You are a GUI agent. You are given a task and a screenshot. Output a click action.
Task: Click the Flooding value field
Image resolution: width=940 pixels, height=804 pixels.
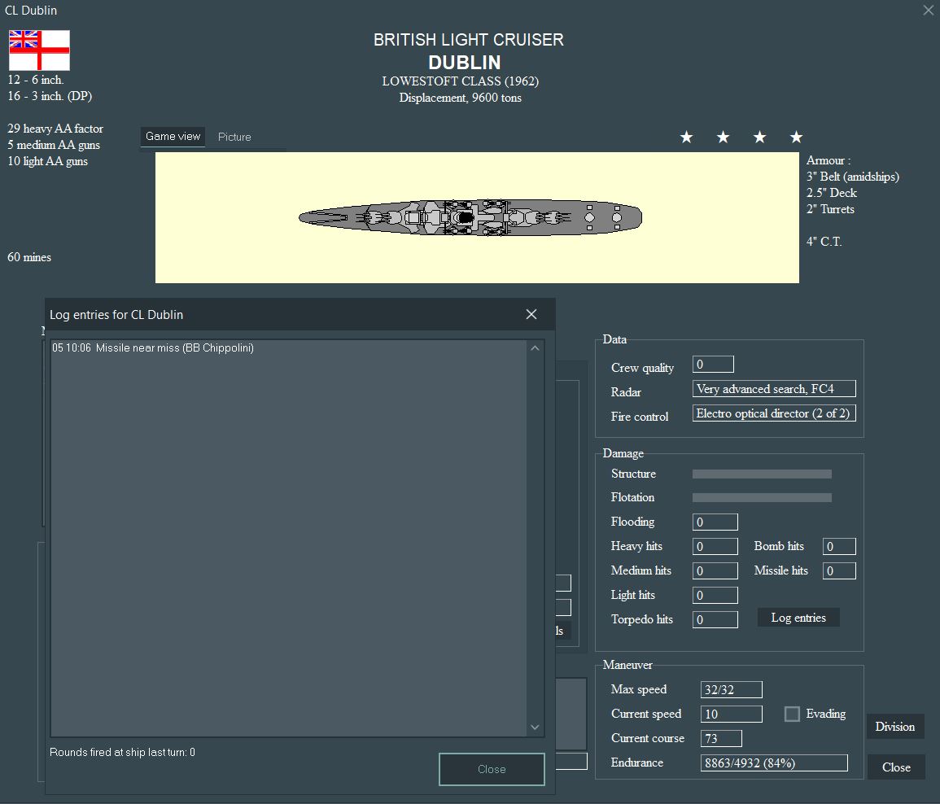(715, 522)
